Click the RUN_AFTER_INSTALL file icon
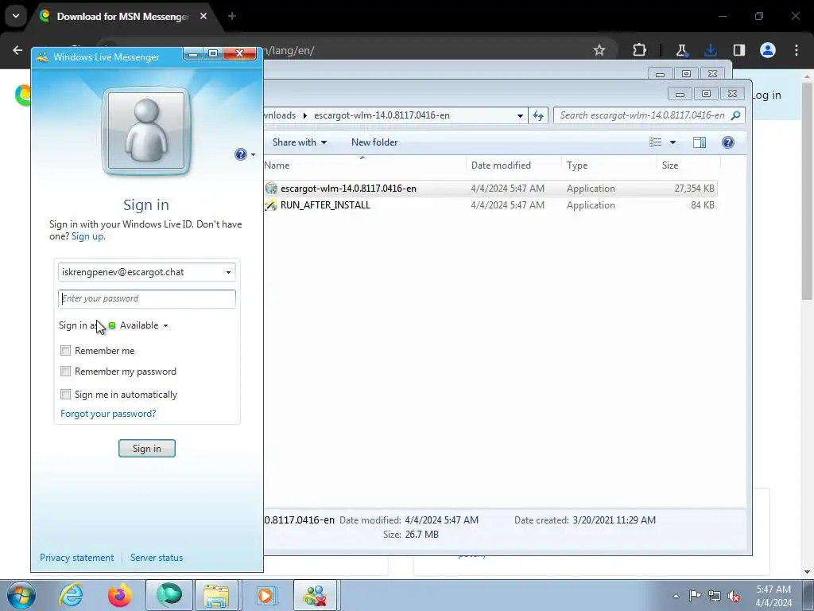814x611 pixels. (271, 205)
